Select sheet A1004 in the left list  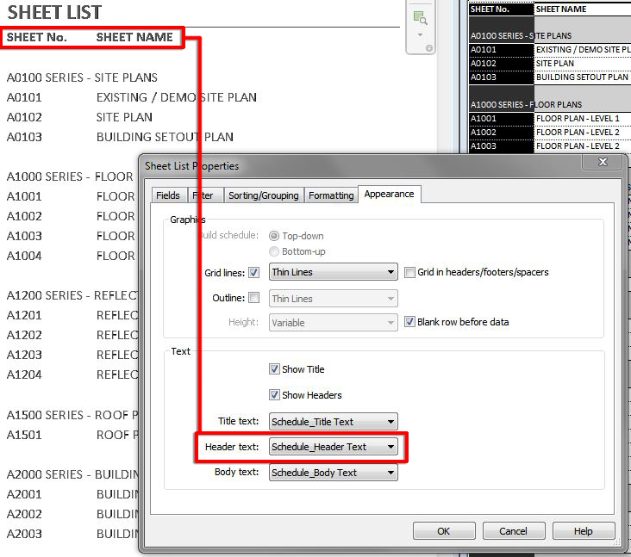pos(24,256)
